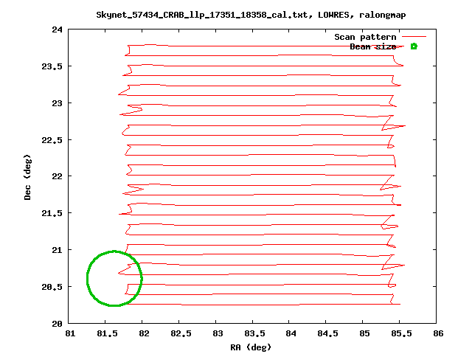472x354 pixels.
Task: Click the x-axis tick label 85
Action: 364,333
